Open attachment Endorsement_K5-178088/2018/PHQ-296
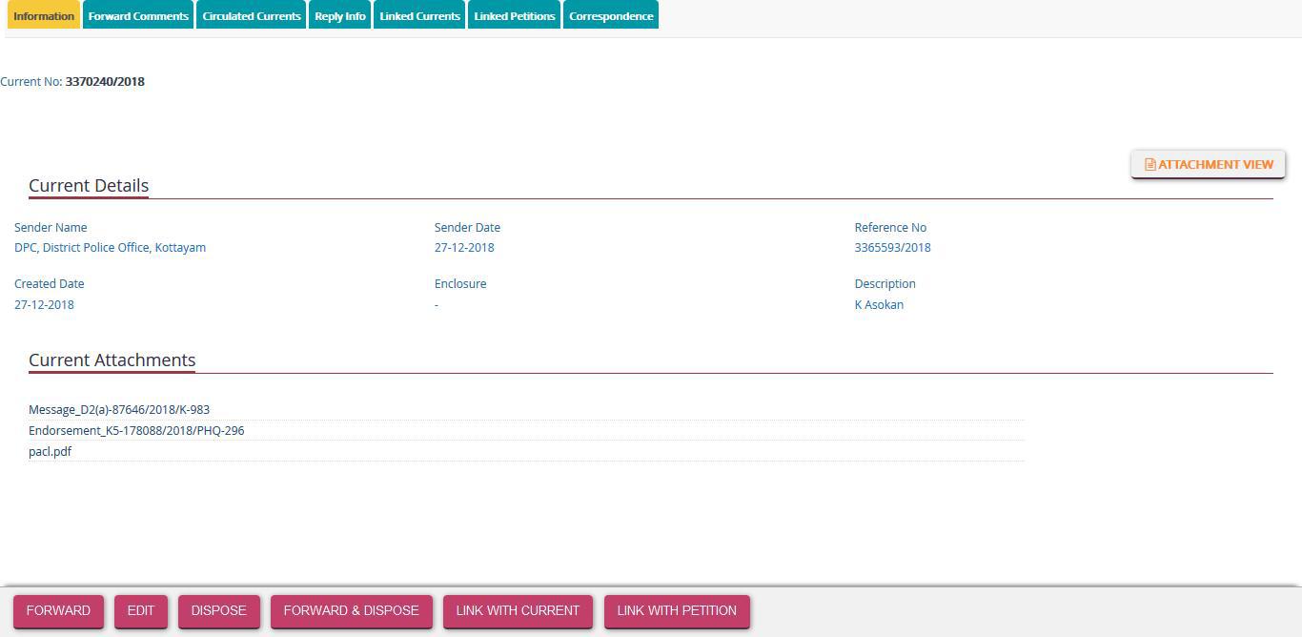This screenshot has width=1302, height=637. (x=136, y=430)
